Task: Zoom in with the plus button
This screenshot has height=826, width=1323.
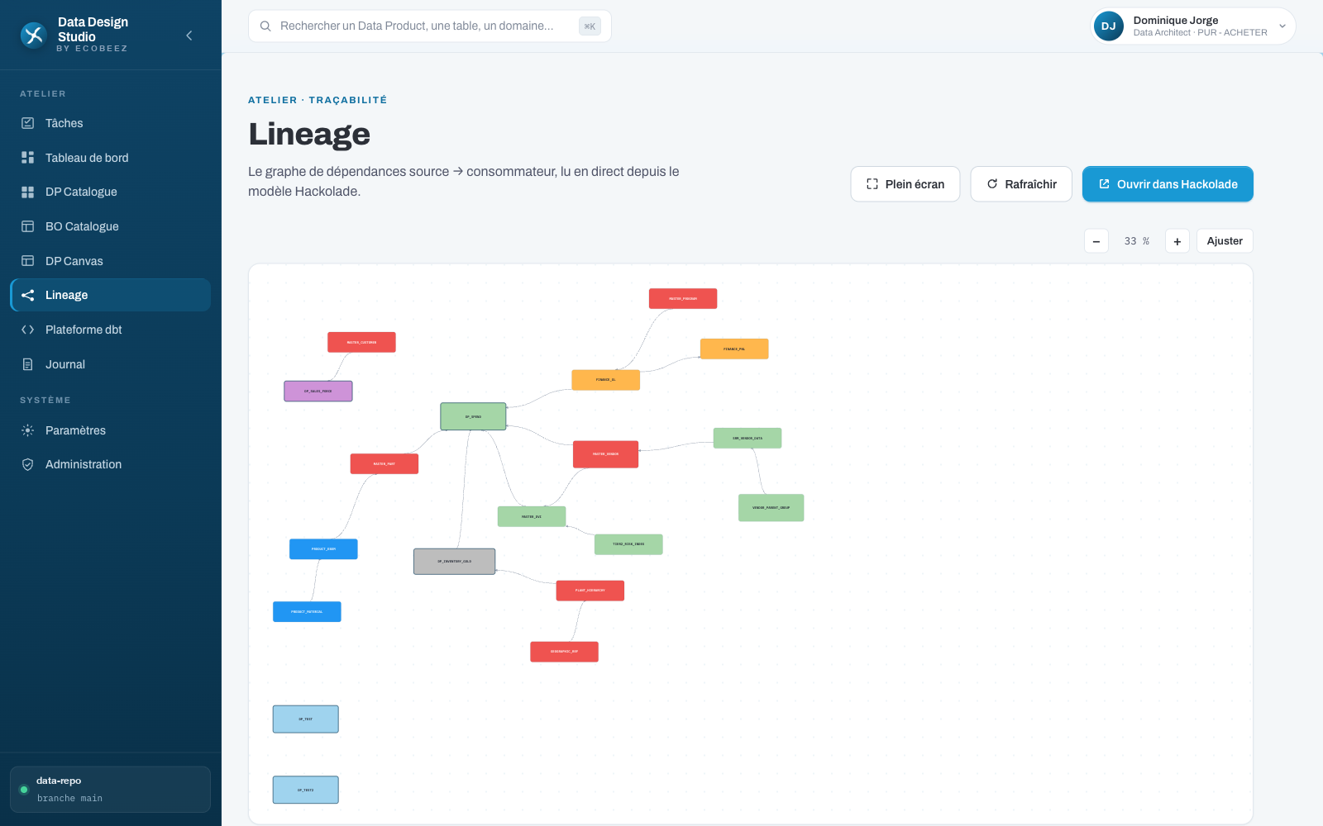Action: (x=1177, y=241)
